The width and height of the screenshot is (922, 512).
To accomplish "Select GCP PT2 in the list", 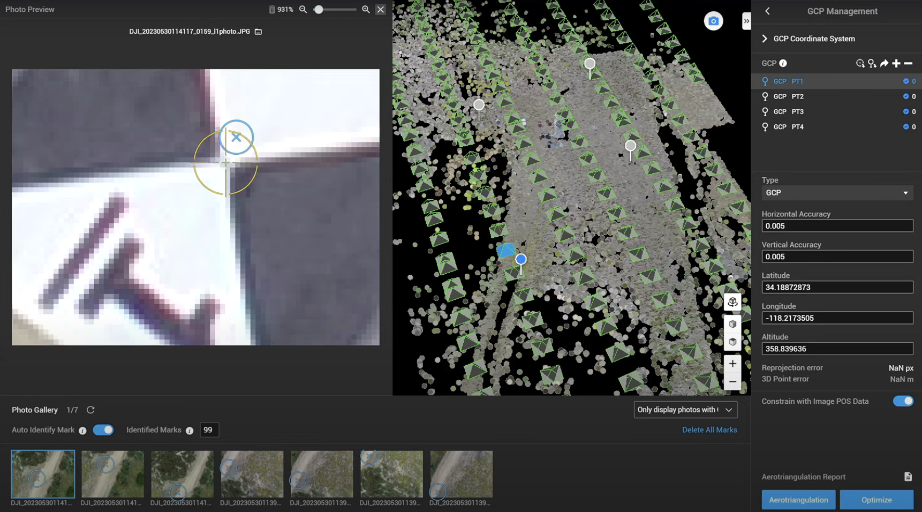I will [836, 96].
